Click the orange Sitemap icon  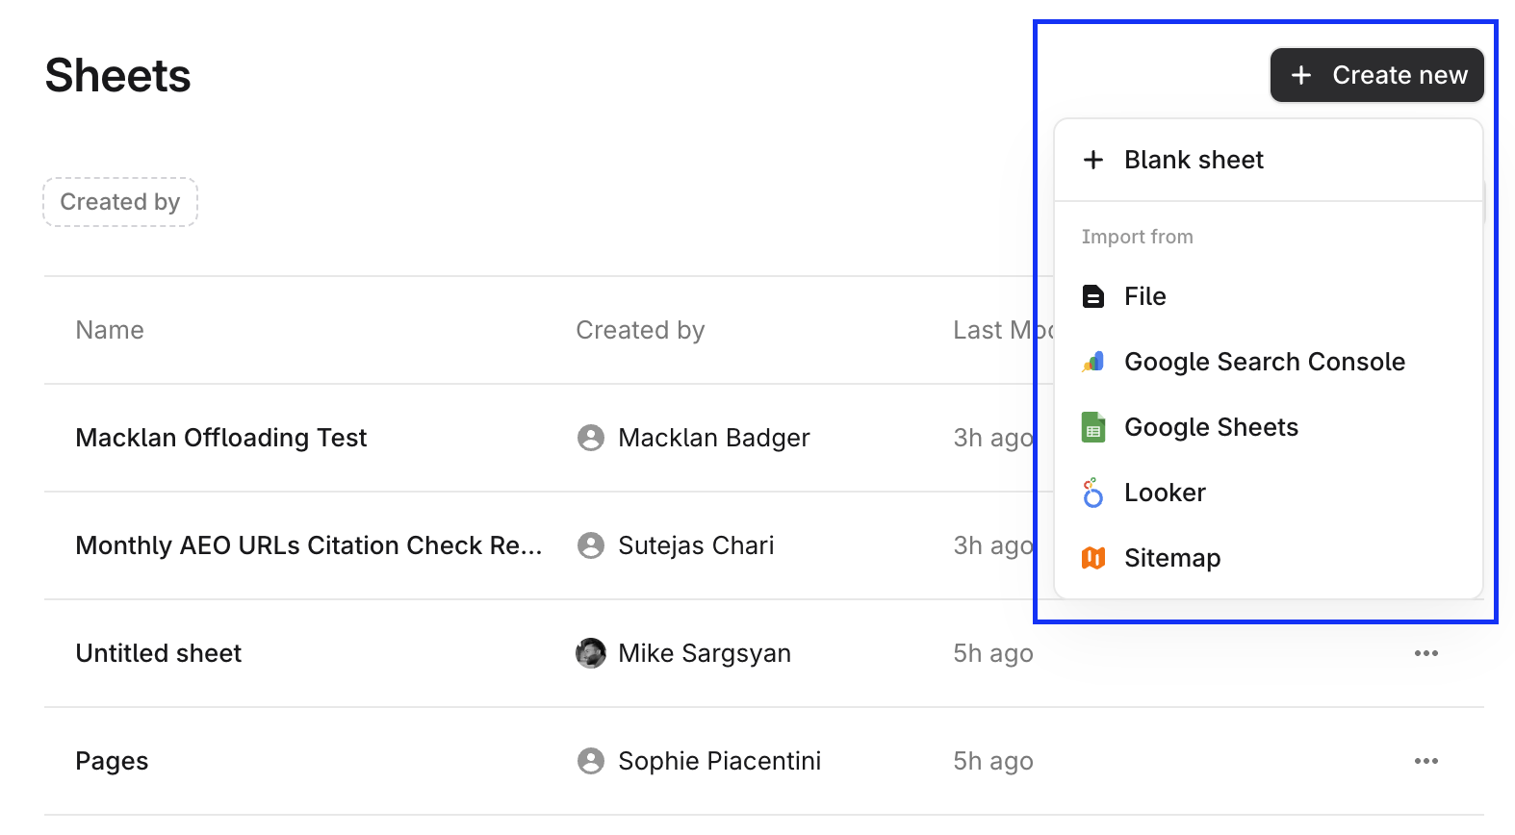tap(1093, 558)
